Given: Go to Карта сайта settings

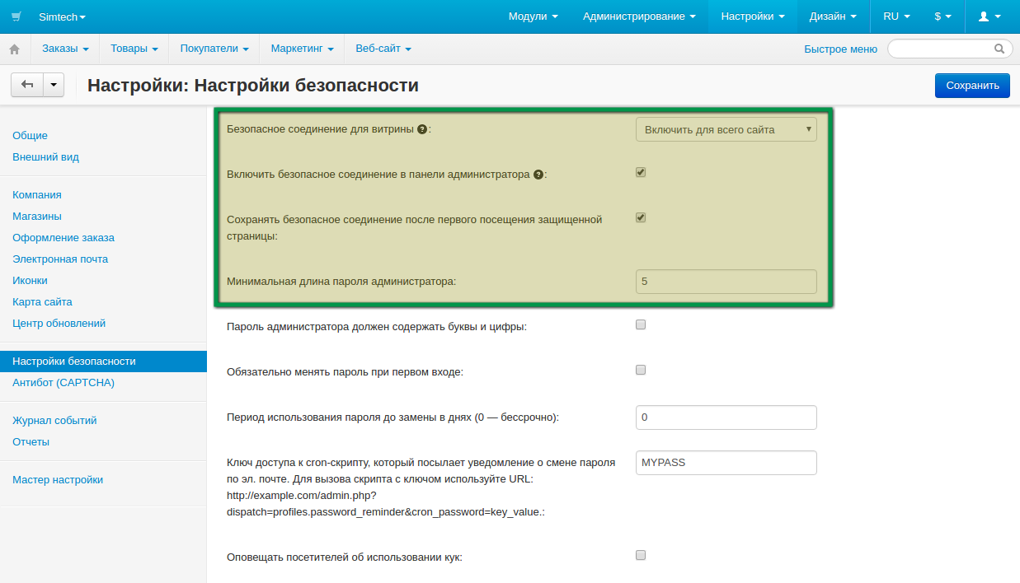Looking at the screenshot, I should [x=42, y=301].
